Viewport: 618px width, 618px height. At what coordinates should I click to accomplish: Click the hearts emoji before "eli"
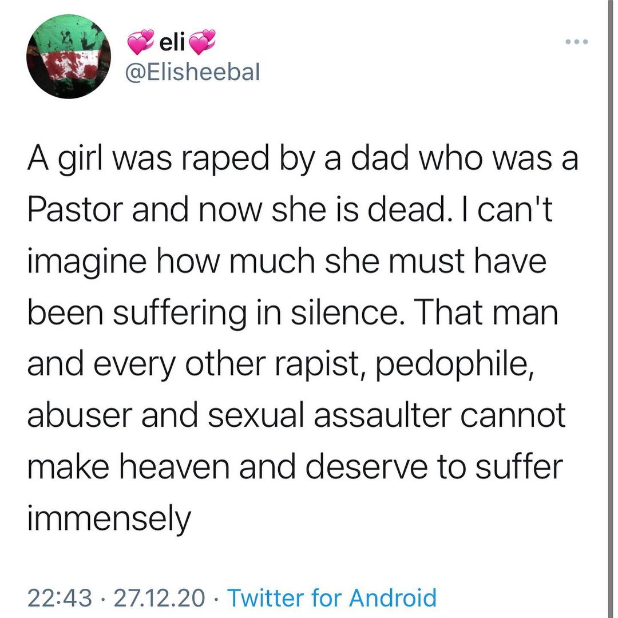click(x=140, y=41)
